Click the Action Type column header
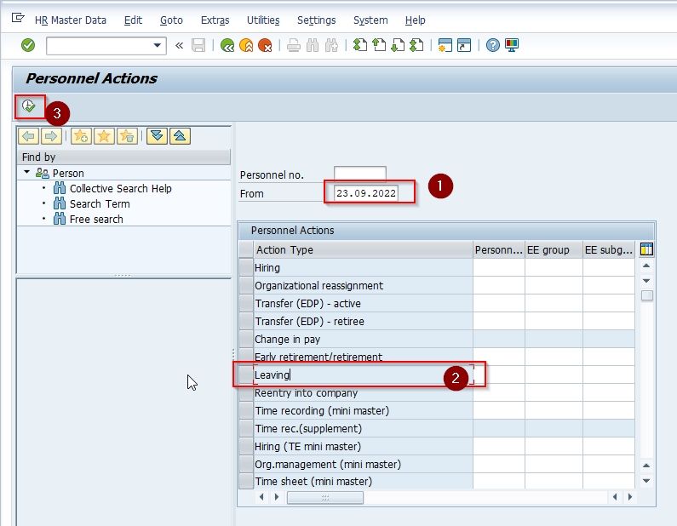 (363, 249)
